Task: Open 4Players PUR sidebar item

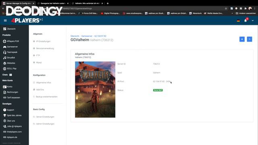Action: tap(11, 41)
